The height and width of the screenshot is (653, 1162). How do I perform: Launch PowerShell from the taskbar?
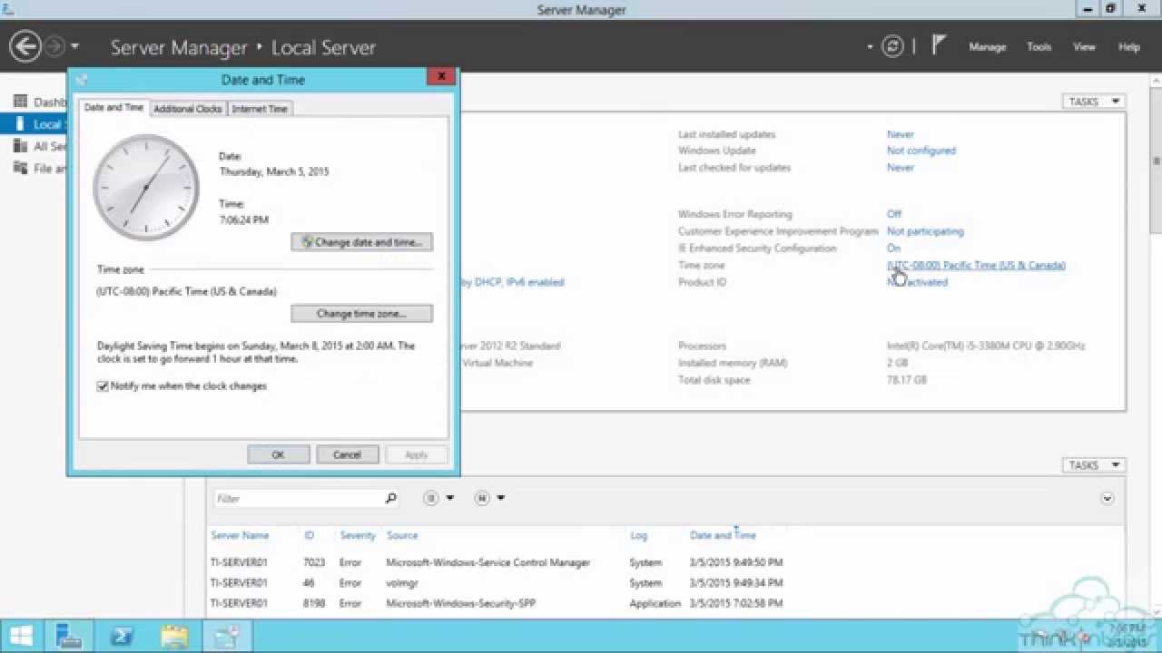(x=122, y=637)
